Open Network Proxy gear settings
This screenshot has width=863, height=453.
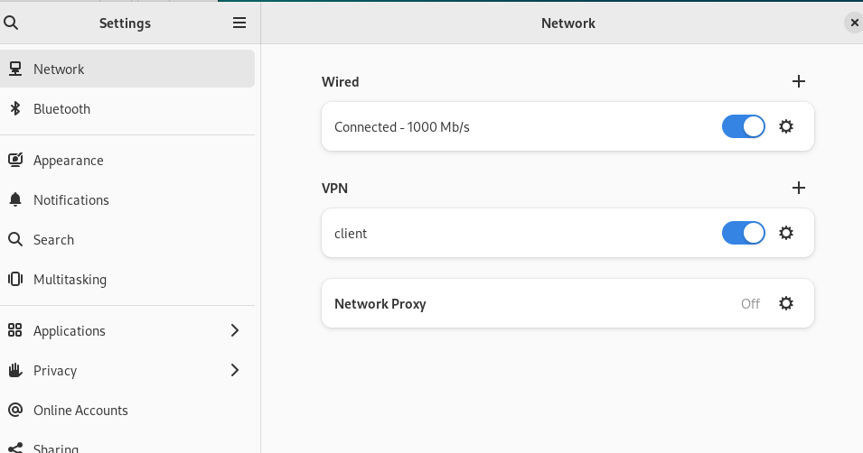pos(786,303)
